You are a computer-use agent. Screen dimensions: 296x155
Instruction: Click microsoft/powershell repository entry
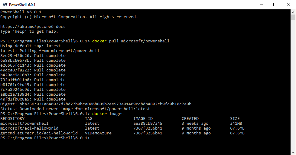point(24,124)
